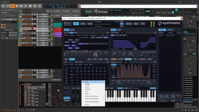Click the PRESET button in SynthMaster
This screenshot has height=112, width=199.
(x=136, y=24)
